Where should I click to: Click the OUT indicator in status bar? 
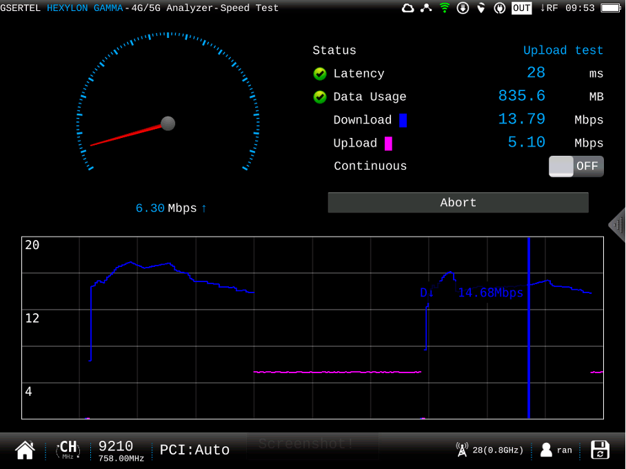[x=521, y=8]
